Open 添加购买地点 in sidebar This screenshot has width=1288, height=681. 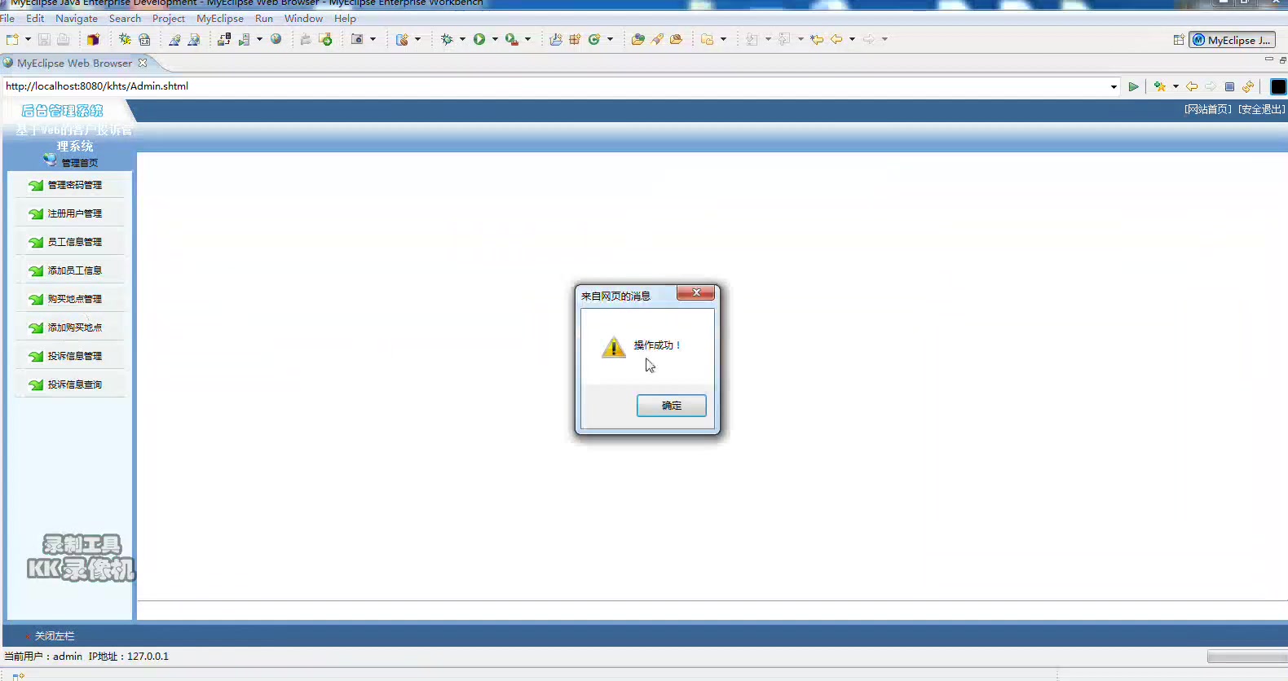coord(74,327)
